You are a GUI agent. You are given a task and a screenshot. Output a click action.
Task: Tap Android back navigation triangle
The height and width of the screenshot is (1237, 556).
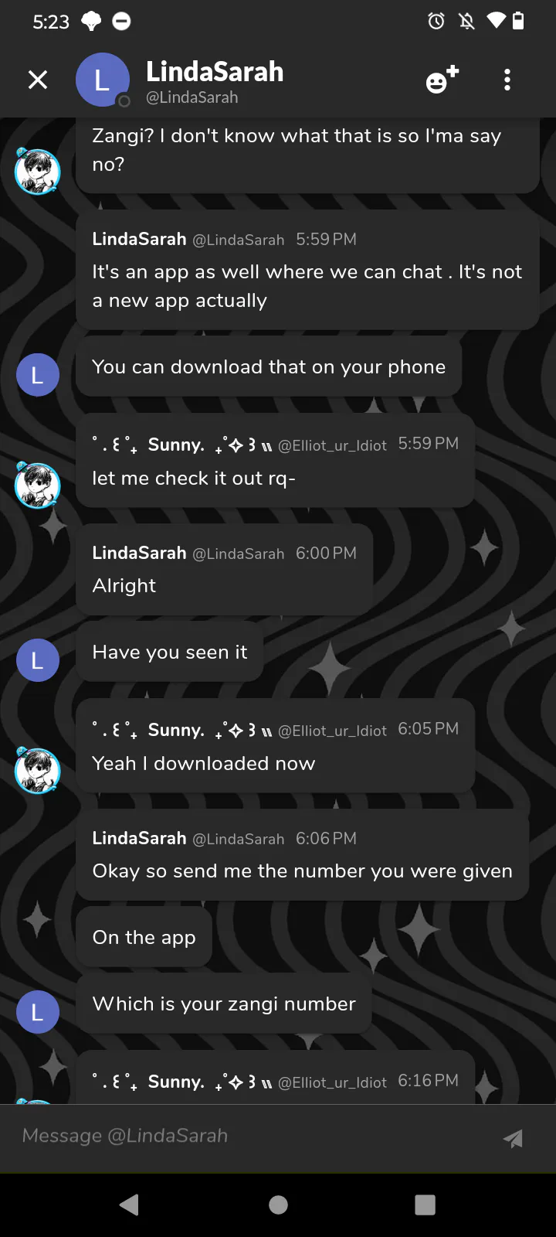(129, 1205)
